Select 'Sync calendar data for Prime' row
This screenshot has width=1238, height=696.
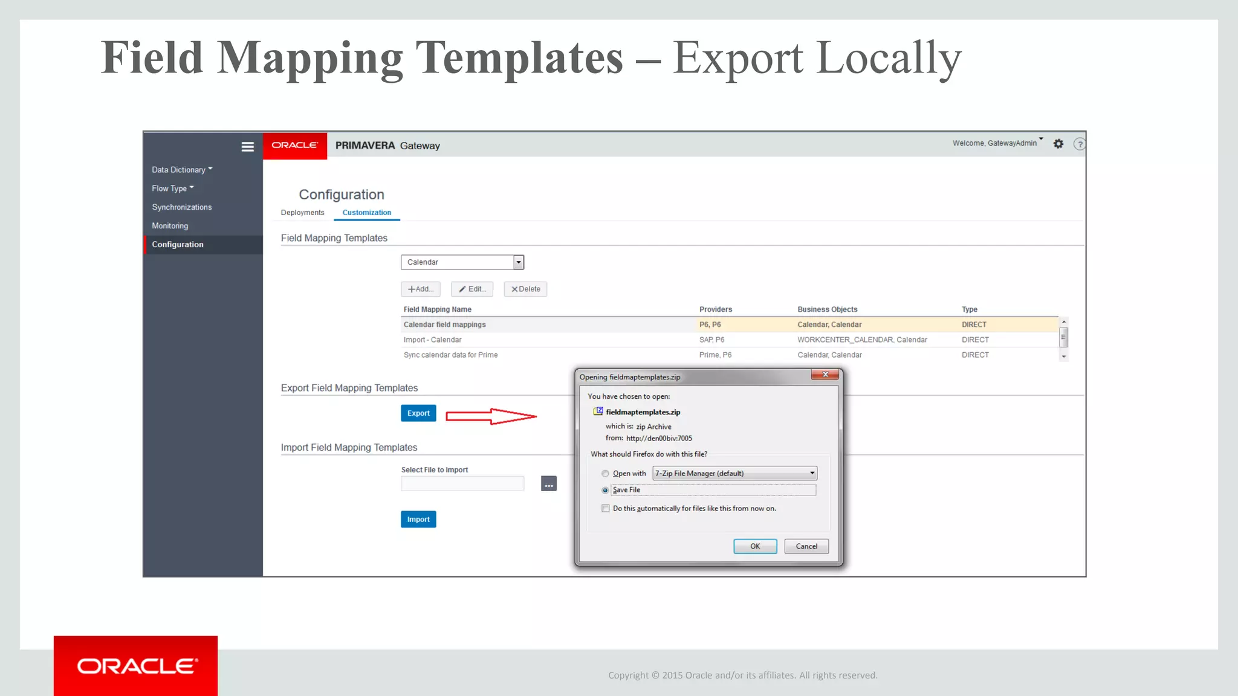point(730,355)
